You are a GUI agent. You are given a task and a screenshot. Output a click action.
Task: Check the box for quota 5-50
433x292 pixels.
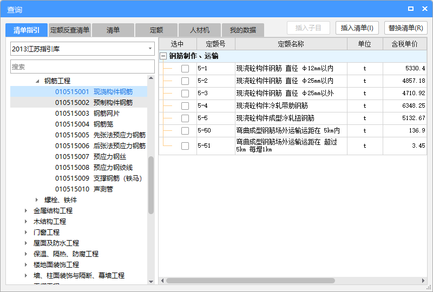click(185, 130)
